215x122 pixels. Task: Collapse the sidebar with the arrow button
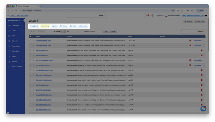pyautogui.click(x=24, y=20)
